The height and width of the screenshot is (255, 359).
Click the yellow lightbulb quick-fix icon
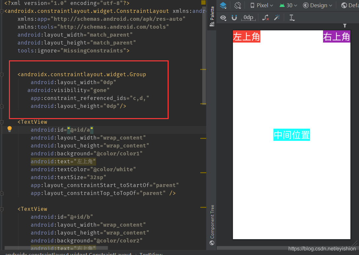tap(9, 129)
